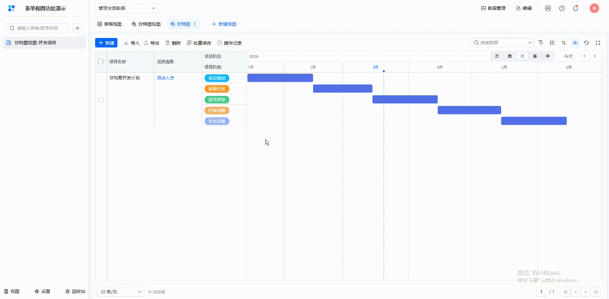
Task: Click the help question mark icon
Action: click(x=562, y=8)
